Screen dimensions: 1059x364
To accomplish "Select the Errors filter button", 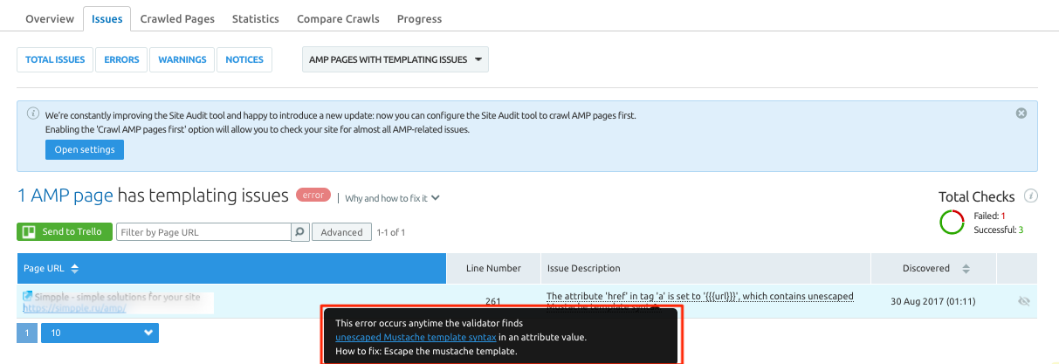I will pos(121,59).
